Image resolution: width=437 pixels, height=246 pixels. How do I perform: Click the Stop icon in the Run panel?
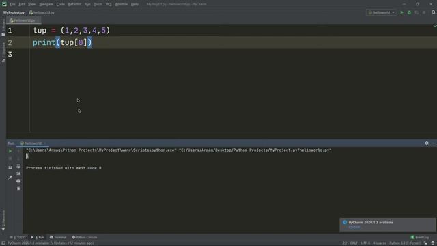point(10,159)
